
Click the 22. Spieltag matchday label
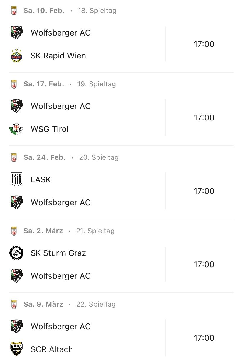pyautogui.click(x=96, y=304)
